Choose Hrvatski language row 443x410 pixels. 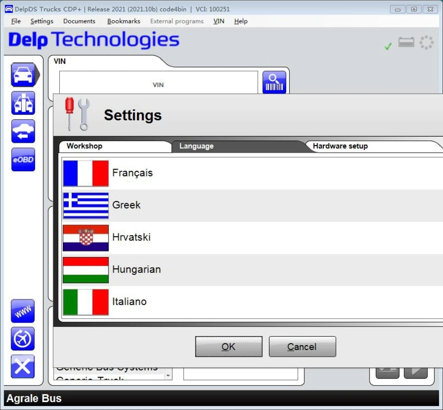click(x=253, y=238)
